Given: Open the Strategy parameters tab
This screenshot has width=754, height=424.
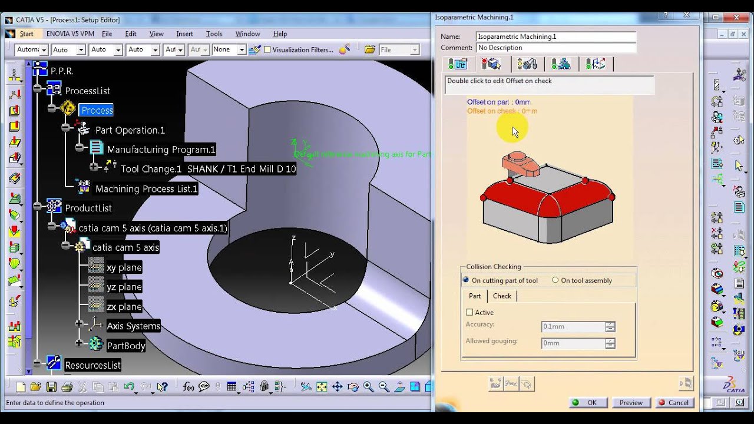Looking at the screenshot, I should [458, 64].
